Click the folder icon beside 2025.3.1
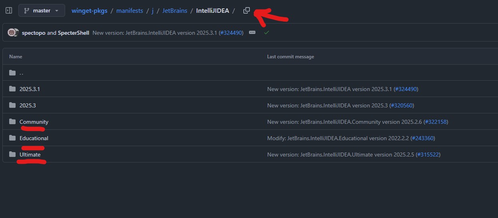The height and width of the screenshot is (218, 498). [12, 89]
